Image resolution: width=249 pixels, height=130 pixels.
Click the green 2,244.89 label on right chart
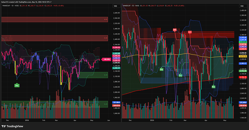[243, 42]
